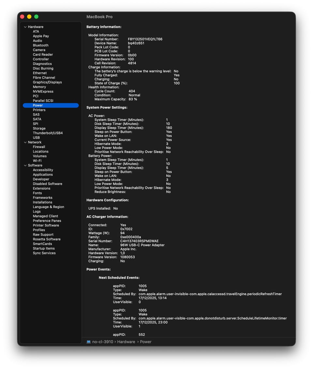Select Rosetta Software entry

pyautogui.click(x=47, y=239)
